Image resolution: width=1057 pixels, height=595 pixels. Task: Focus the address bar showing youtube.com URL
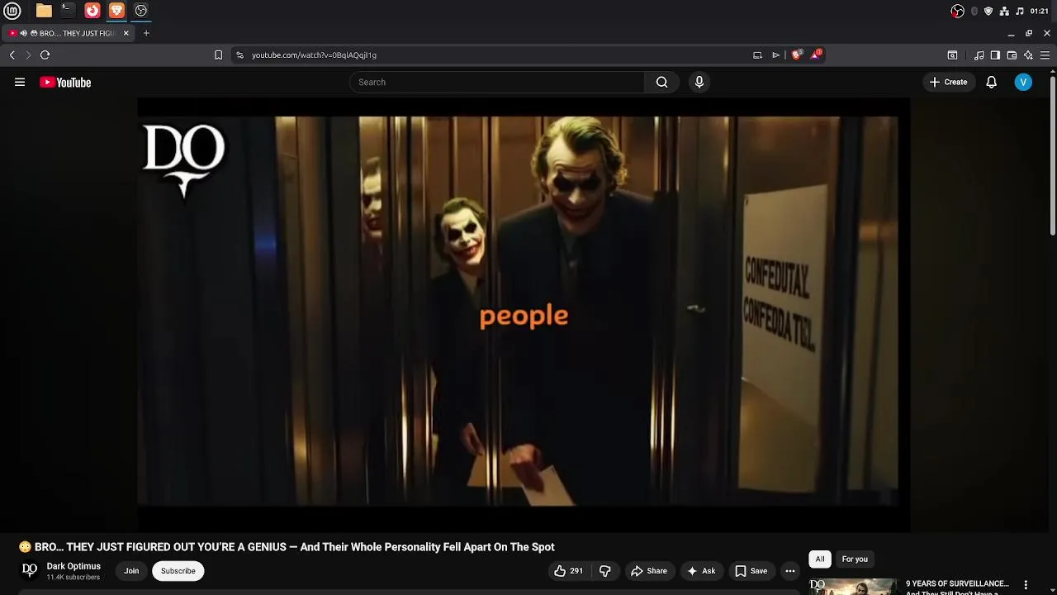point(495,55)
